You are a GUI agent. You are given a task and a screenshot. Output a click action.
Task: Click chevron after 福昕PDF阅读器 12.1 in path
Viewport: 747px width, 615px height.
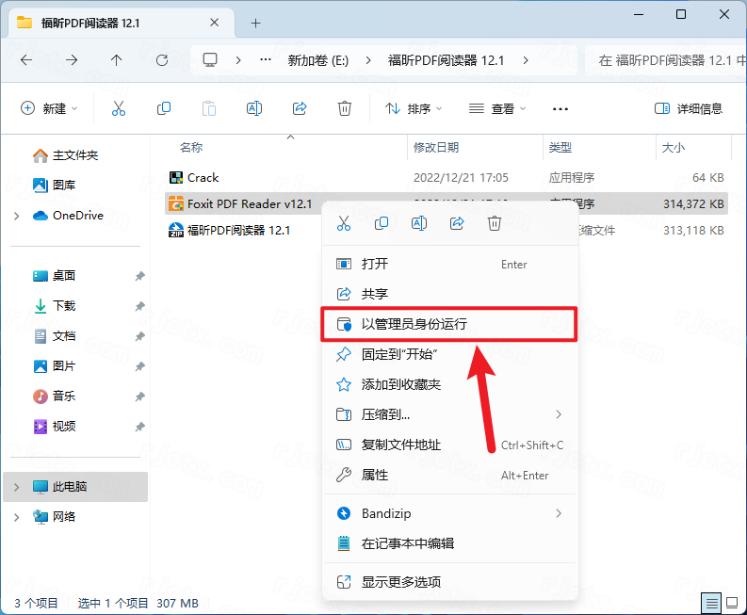point(526,60)
